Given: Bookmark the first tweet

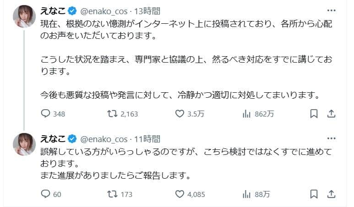Looking at the screenshot, I should (x=314, y=114).
